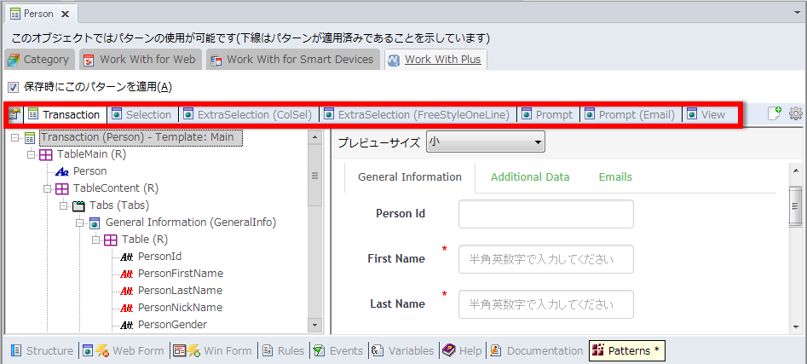Open the Additional Data preview tab

coord(529,176)
